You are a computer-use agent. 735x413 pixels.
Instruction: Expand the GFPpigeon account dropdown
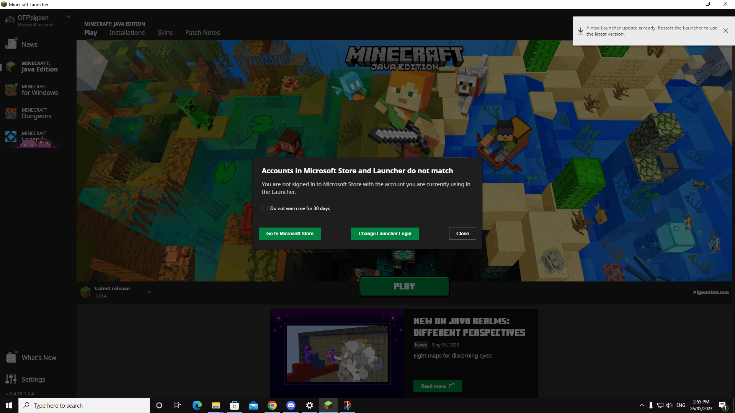click(x=68, y=17)
